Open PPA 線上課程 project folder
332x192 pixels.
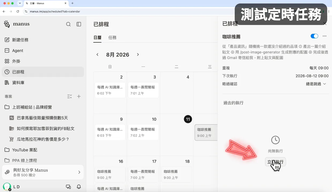pyautogui.click(x=43, y=160)
